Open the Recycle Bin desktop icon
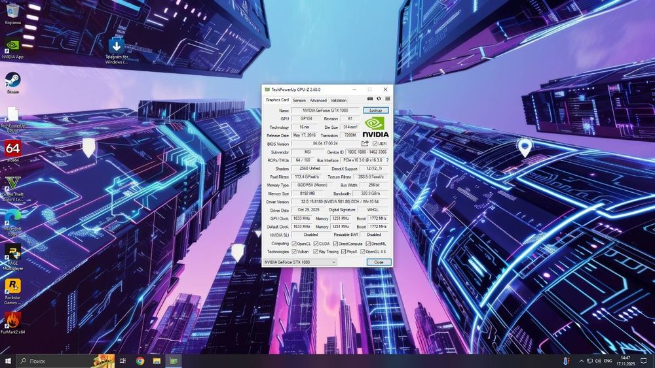This screenshot has height=368, width=655. pos(12,14)
